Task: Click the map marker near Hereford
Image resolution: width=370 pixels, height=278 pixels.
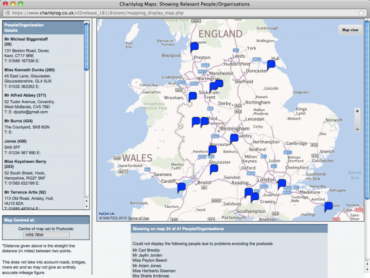Action: pos(213,150)
